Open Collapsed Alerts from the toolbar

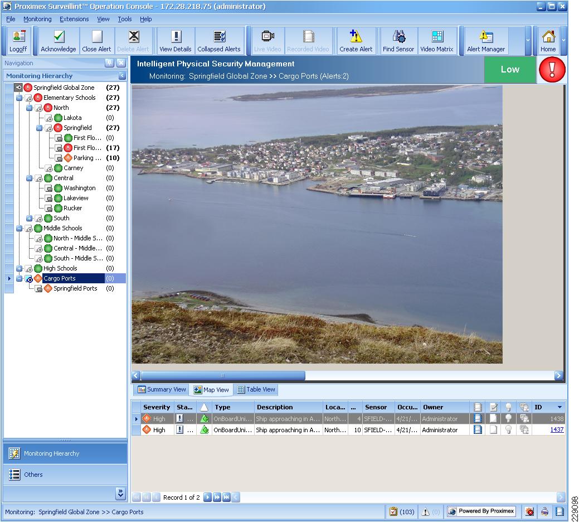[x=218, y=41]
